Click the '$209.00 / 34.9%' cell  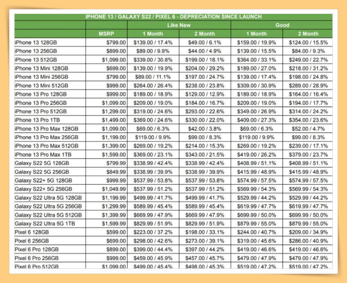pyautogui.click(x=308, y=232)
